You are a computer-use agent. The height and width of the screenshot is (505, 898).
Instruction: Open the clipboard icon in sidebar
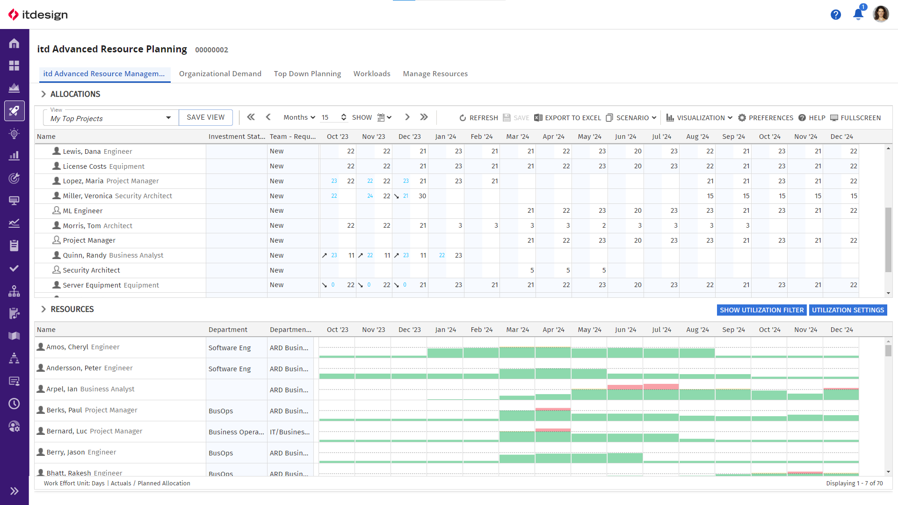14,245
